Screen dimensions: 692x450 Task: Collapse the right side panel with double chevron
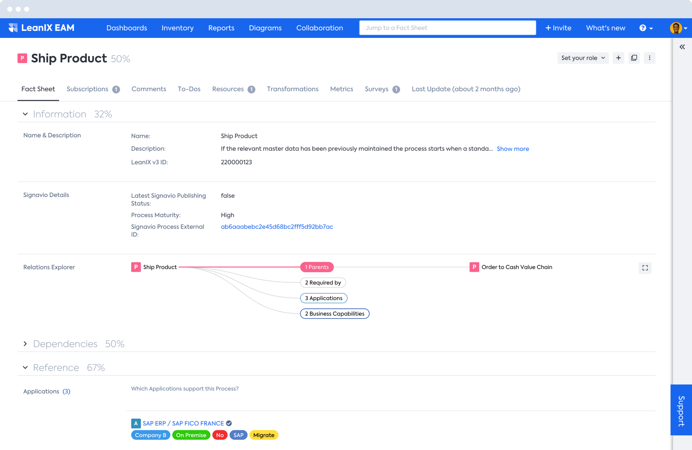pos(682,47)
